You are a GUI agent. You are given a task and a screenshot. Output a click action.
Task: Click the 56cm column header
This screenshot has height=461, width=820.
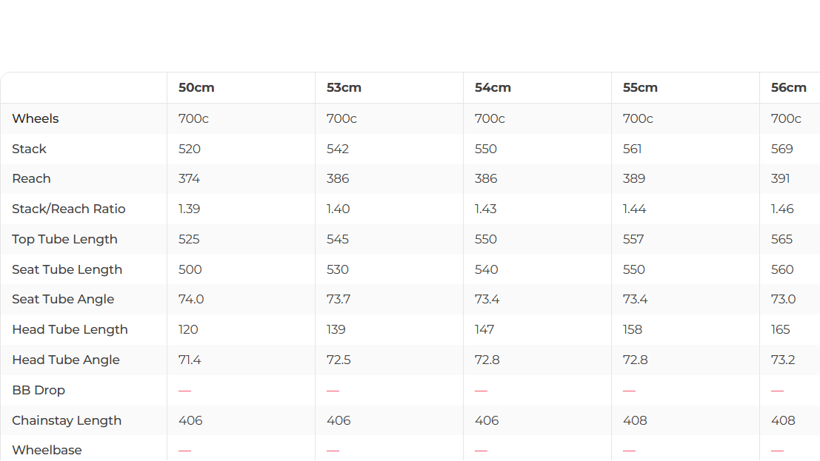[x=788, y=87]
